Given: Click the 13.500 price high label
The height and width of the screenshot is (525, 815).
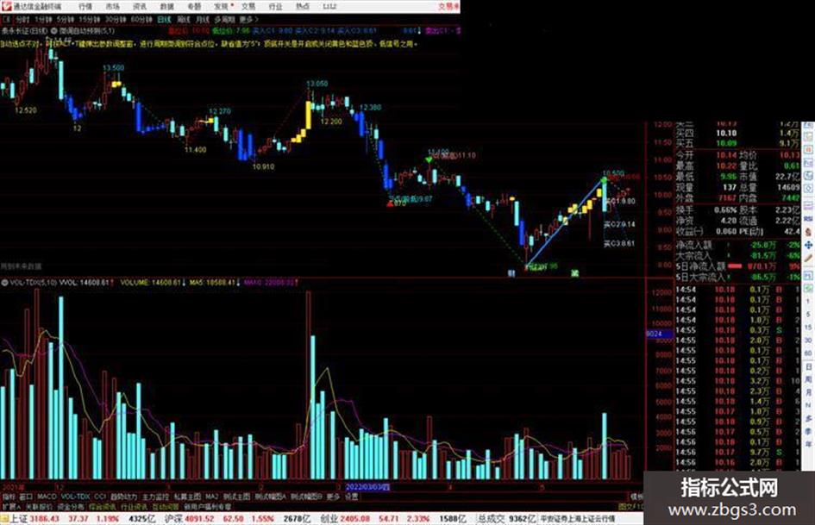Looking at the screenshot, I should pos(113,67).
